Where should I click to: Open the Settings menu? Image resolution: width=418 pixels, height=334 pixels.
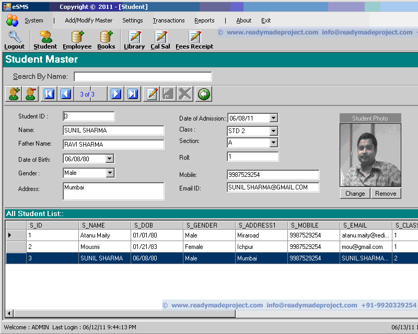point(133,20)
